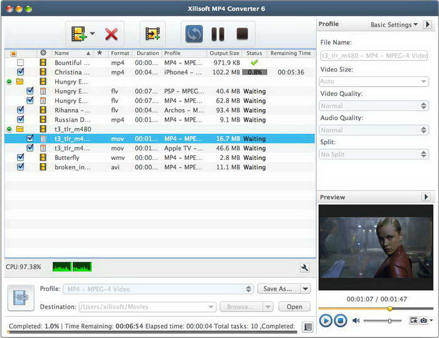
Task: Open the Video Size dropdown
Action: pos(374,82)
